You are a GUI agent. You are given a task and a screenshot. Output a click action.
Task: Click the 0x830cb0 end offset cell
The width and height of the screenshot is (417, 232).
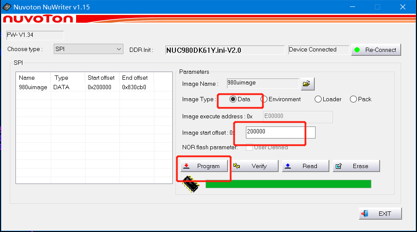(134, 87)
